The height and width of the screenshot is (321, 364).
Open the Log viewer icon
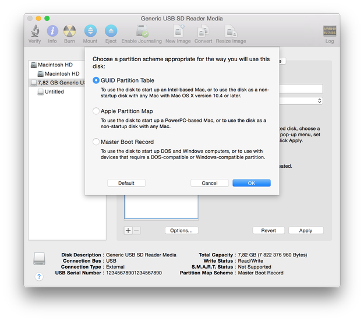point(330,31)
